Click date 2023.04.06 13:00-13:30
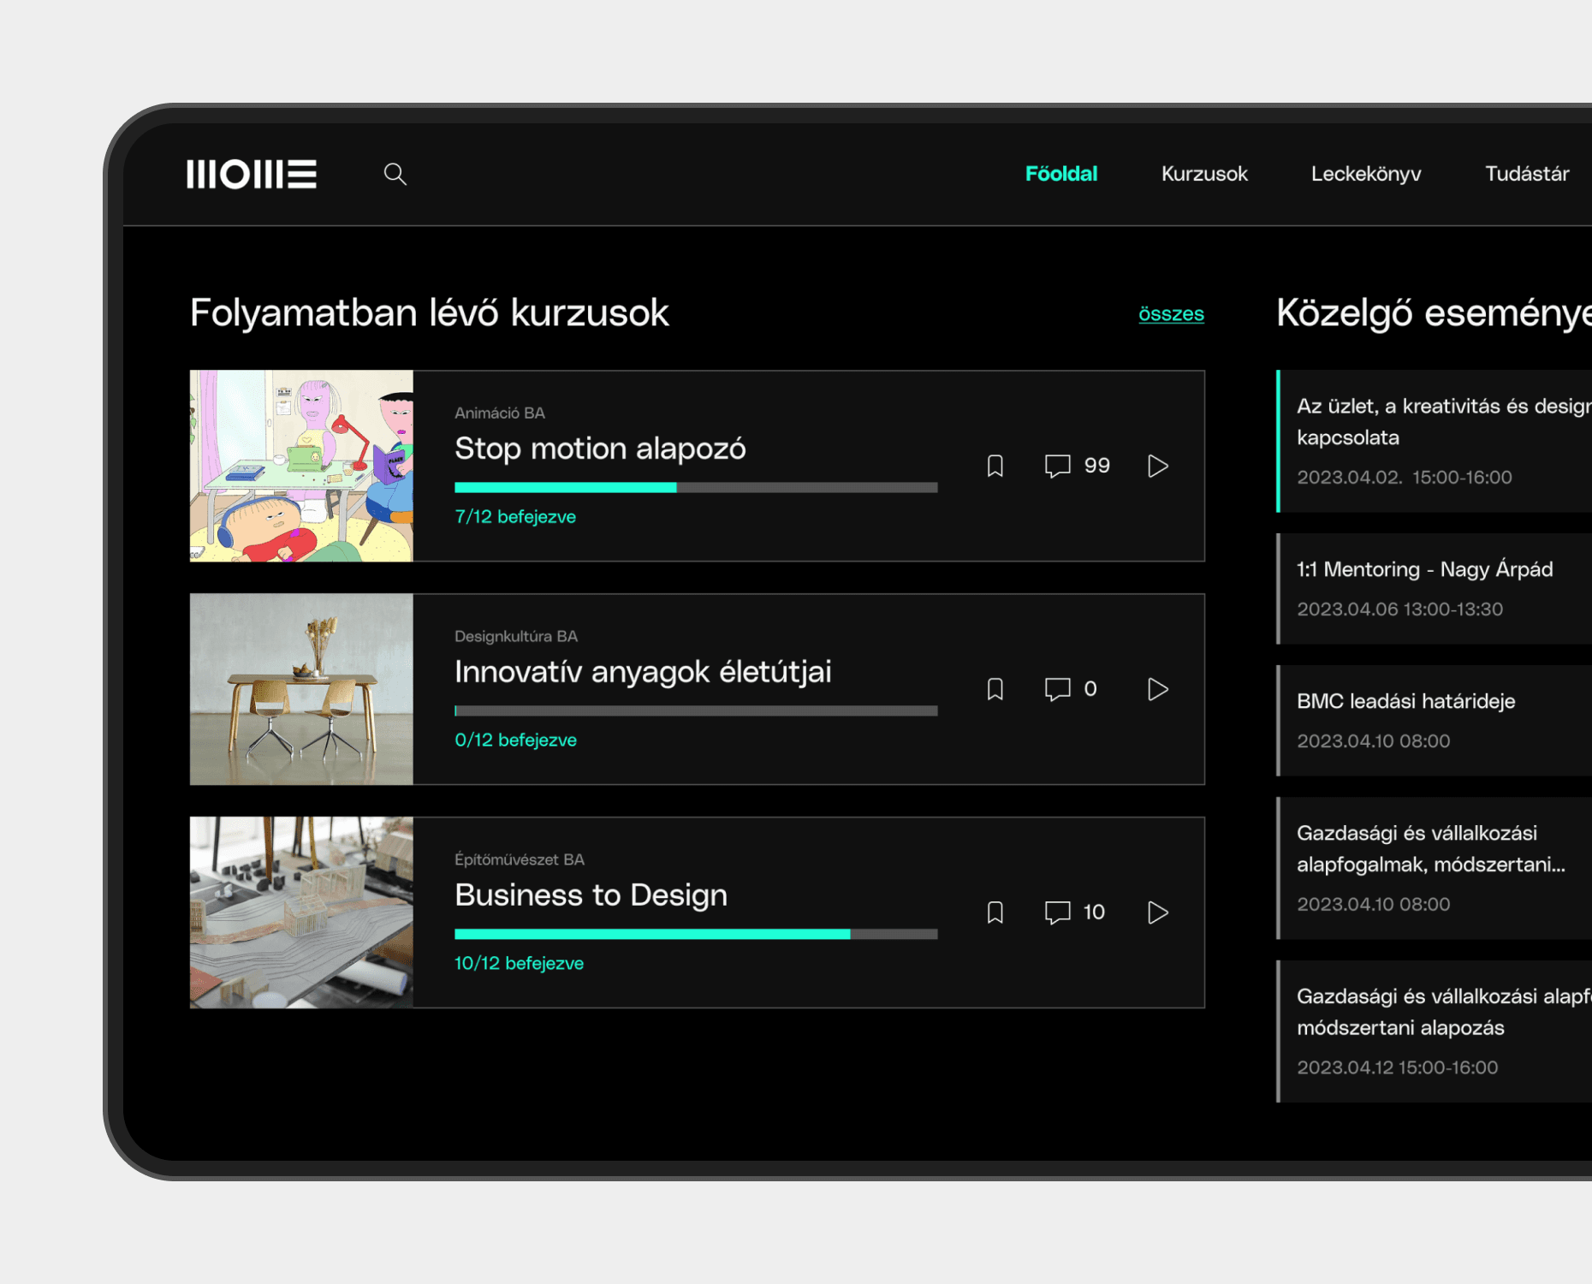 point(1399,609)
